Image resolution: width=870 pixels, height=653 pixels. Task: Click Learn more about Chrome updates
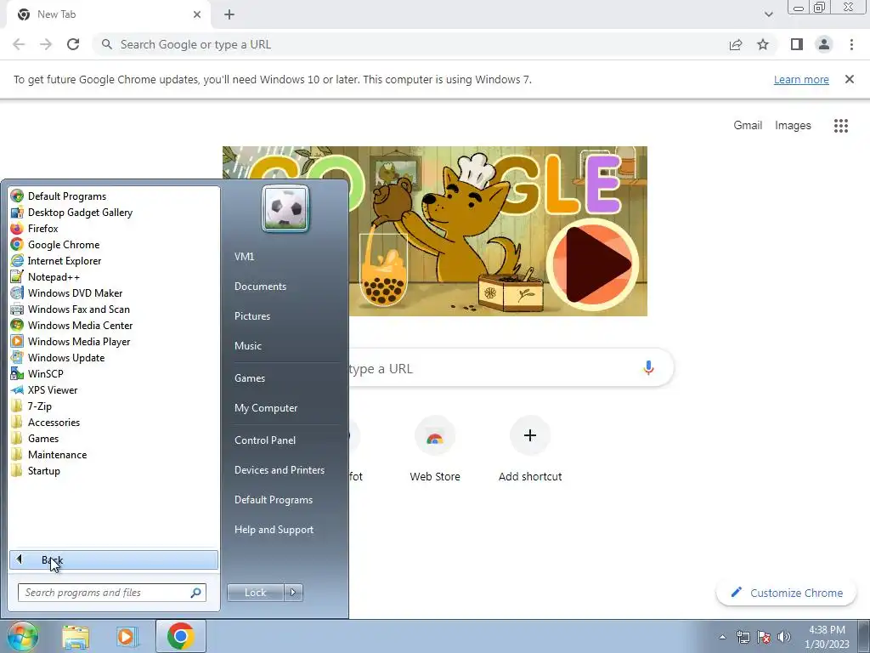[801, 79]
